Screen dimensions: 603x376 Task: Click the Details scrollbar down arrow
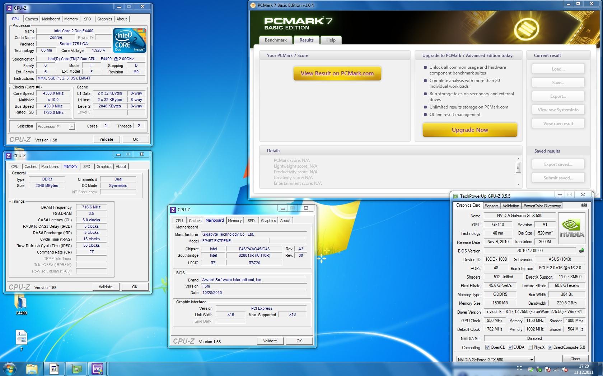(x=518, y=184)
